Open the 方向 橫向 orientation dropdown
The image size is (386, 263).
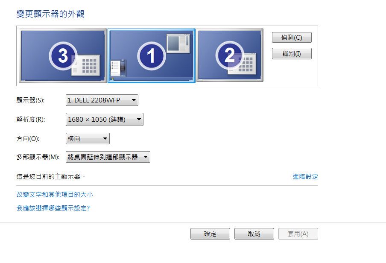(88, 139)
